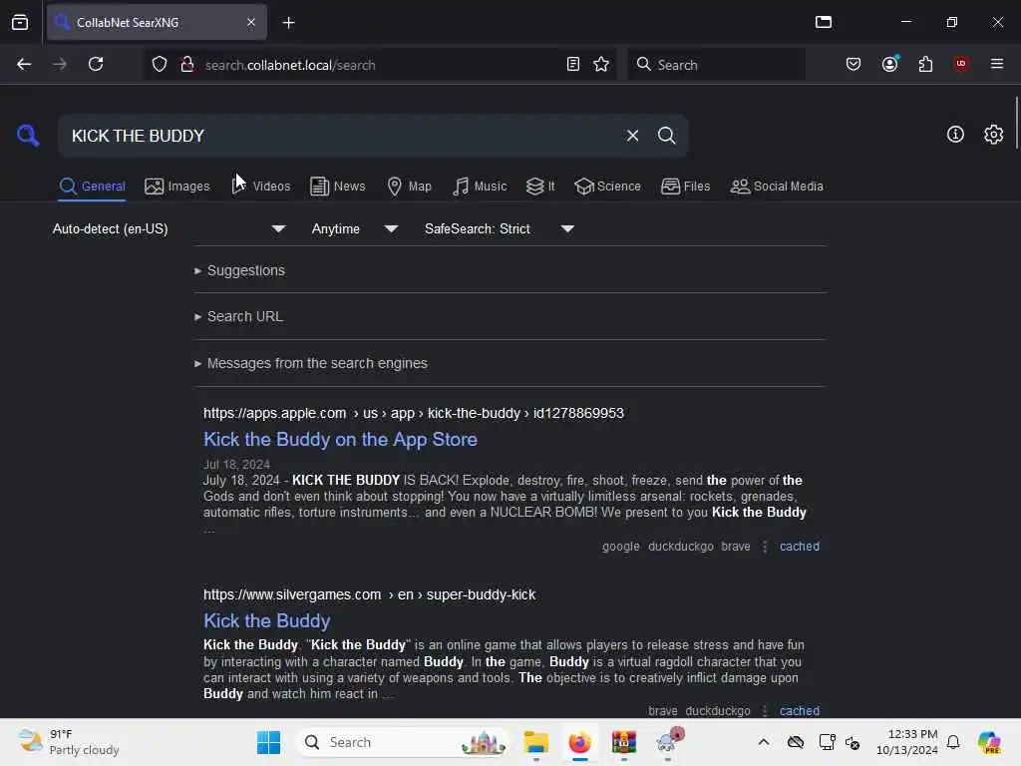Click the Firefox toolbar Search box

tap(716, 65)
